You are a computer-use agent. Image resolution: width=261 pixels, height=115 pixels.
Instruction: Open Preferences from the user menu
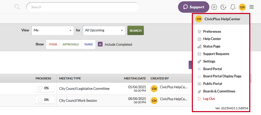point(212,31)
